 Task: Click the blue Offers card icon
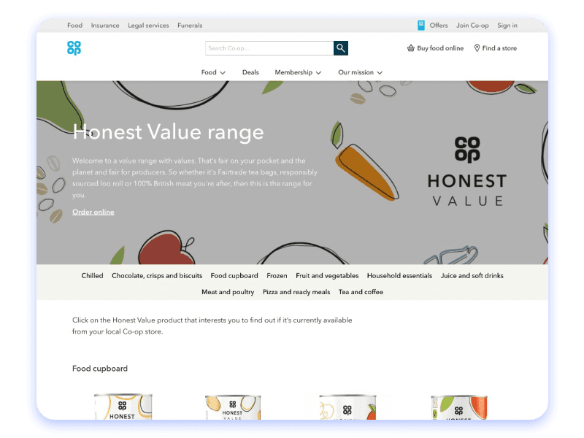click(421, 26)
